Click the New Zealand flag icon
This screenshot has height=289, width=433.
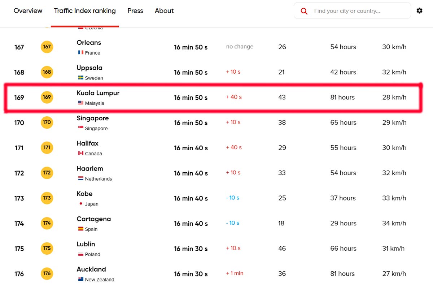[x=81, y=279]
